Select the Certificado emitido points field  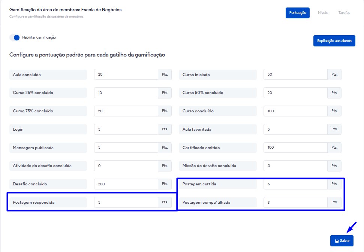click(x=295, y=148)
